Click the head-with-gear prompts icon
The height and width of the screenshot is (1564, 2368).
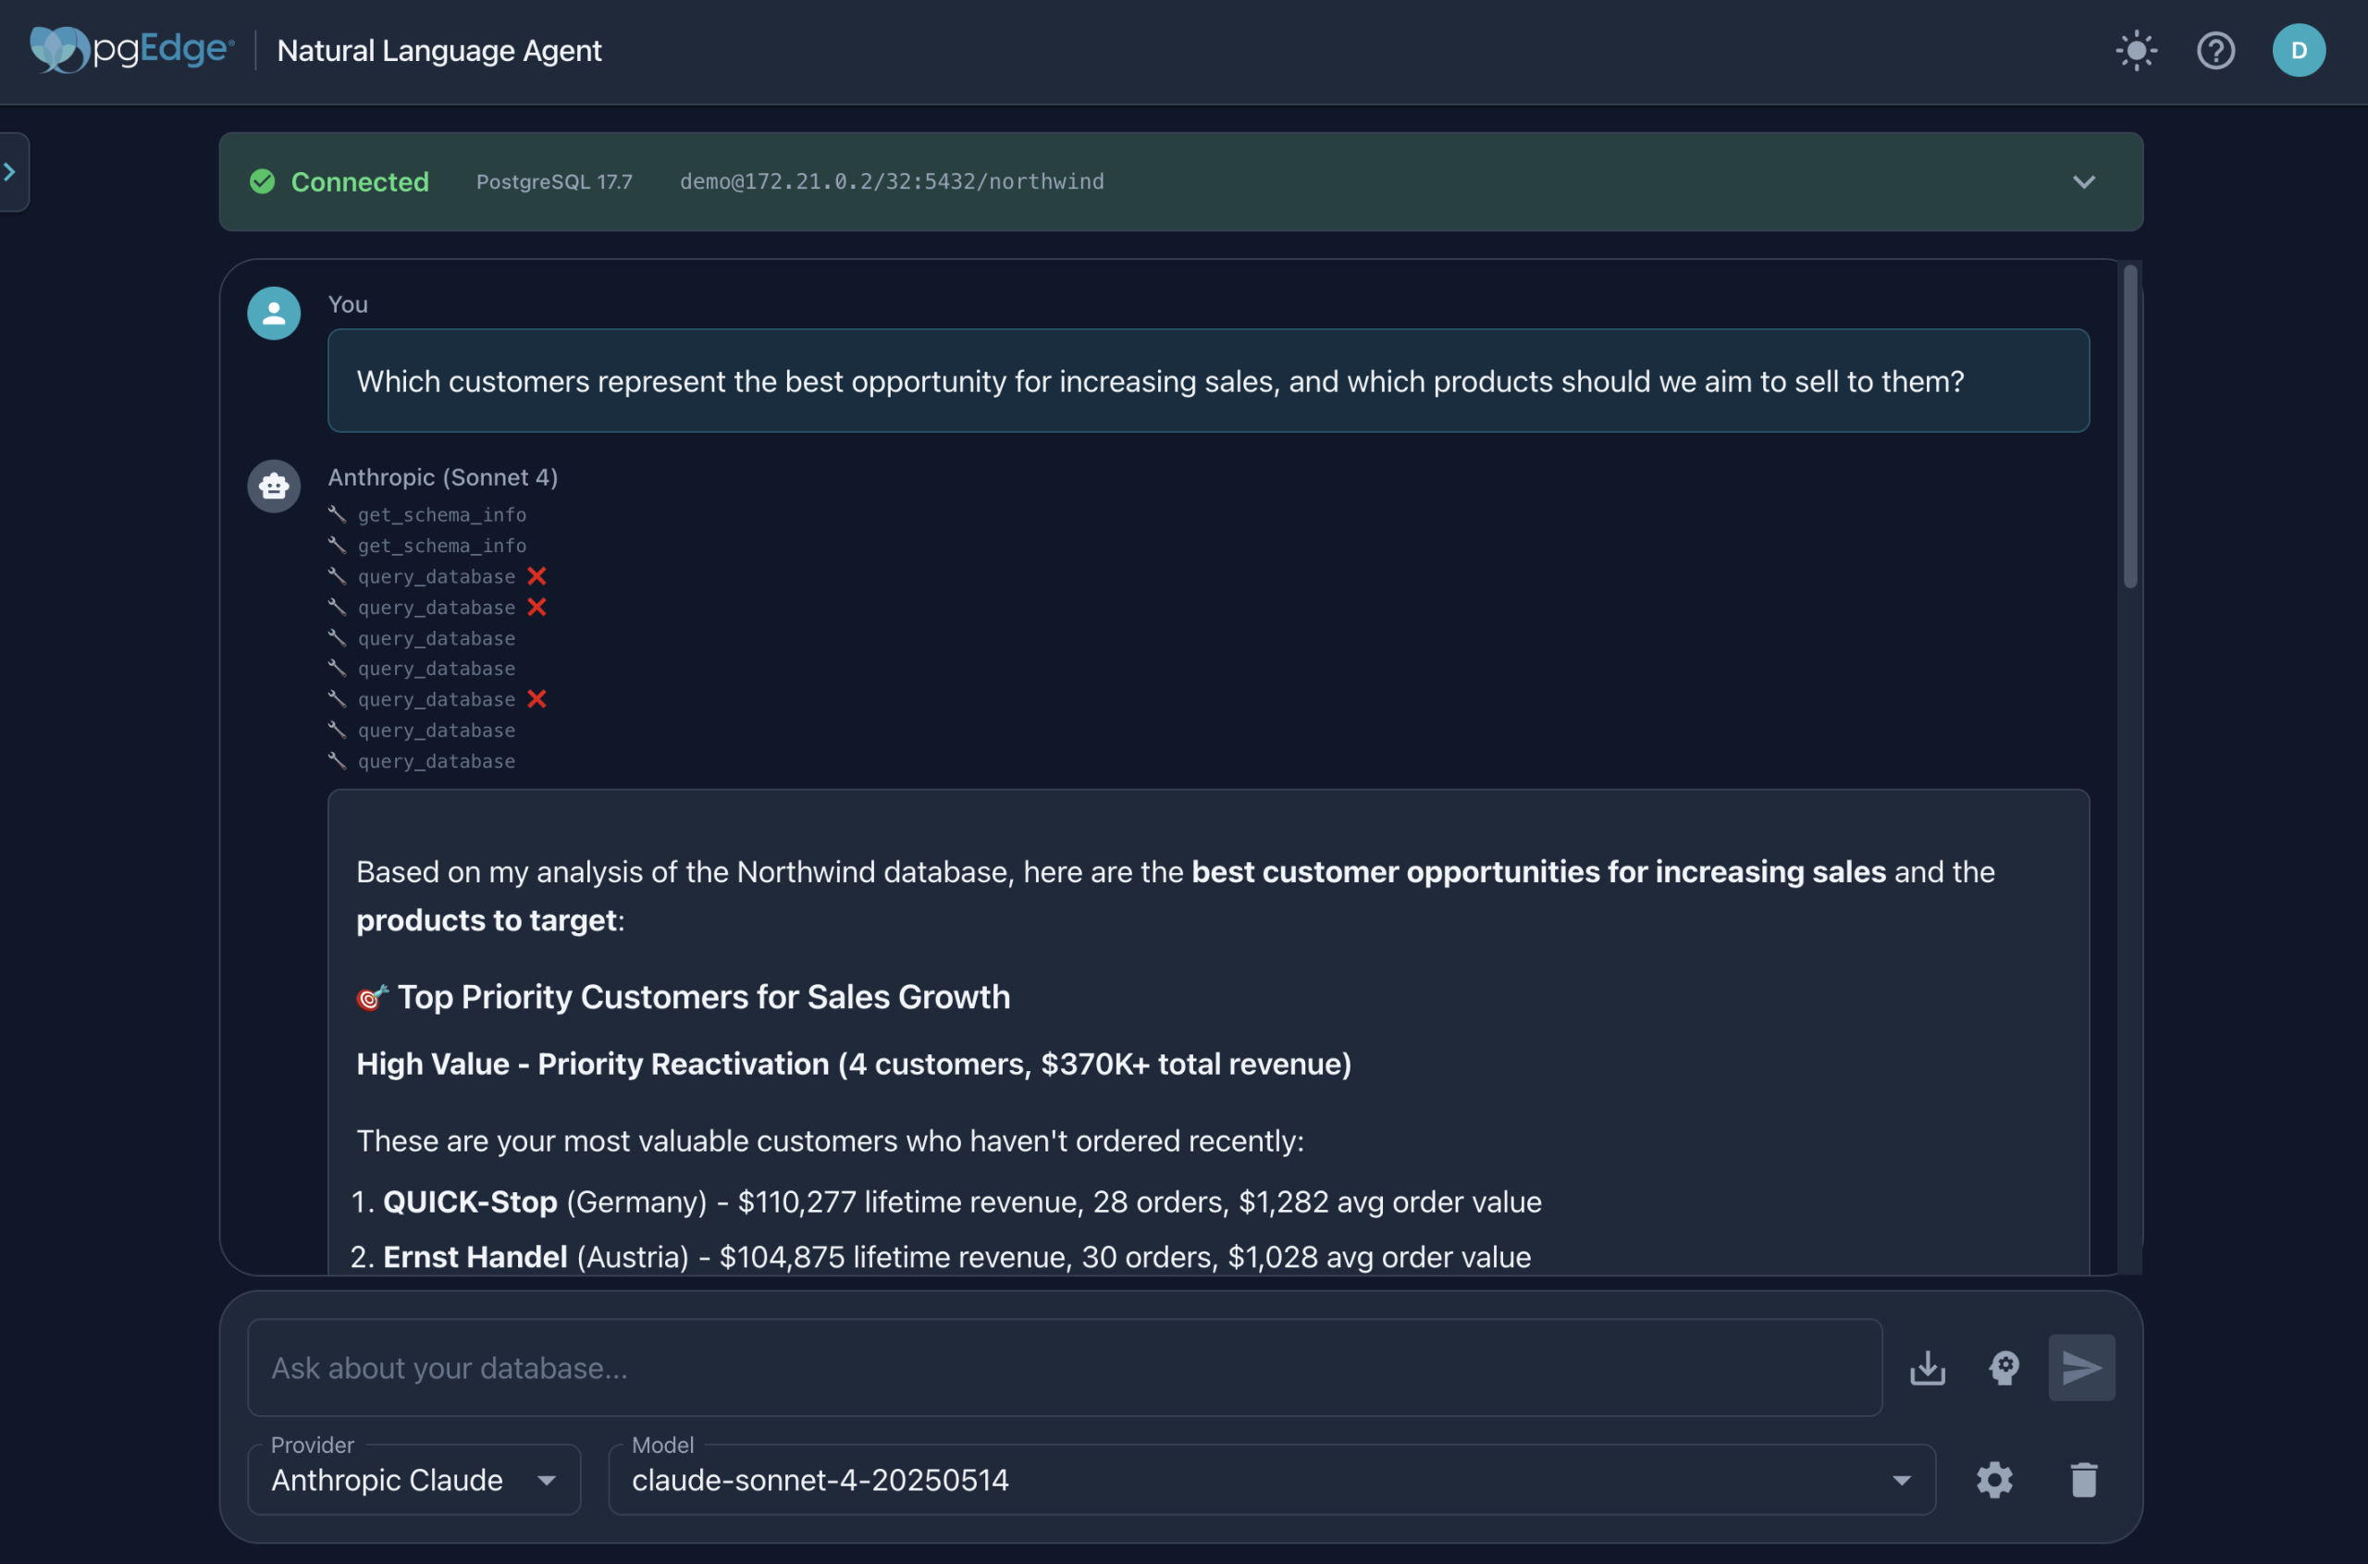[x=2004, y=1368]
